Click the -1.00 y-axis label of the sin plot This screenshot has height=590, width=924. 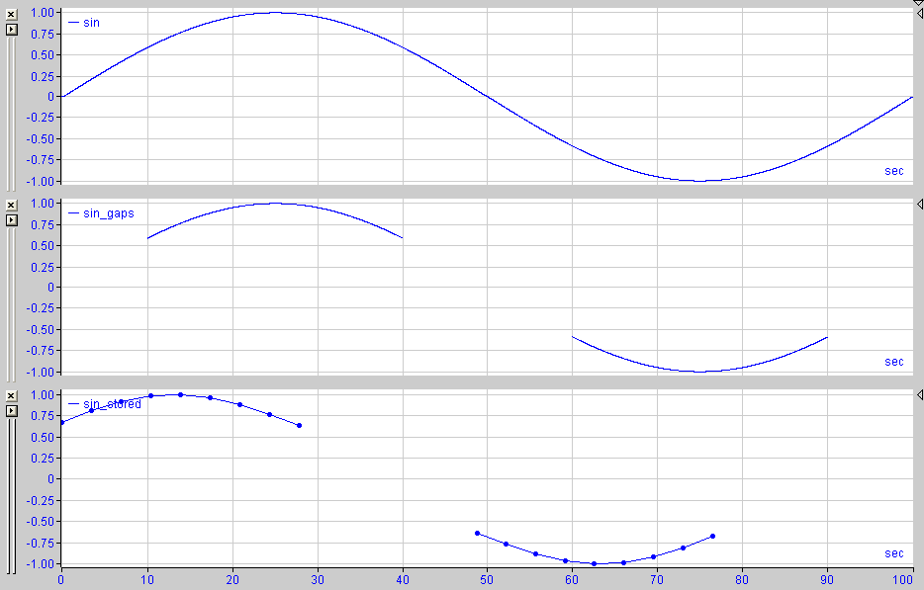pyautogui.click(x=41, y=182)
